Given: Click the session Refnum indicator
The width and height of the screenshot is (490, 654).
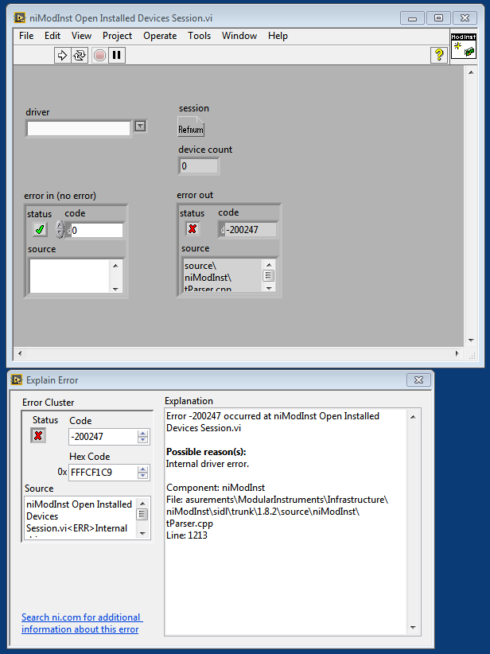Looking at the screenshot, I should (191, 127).
